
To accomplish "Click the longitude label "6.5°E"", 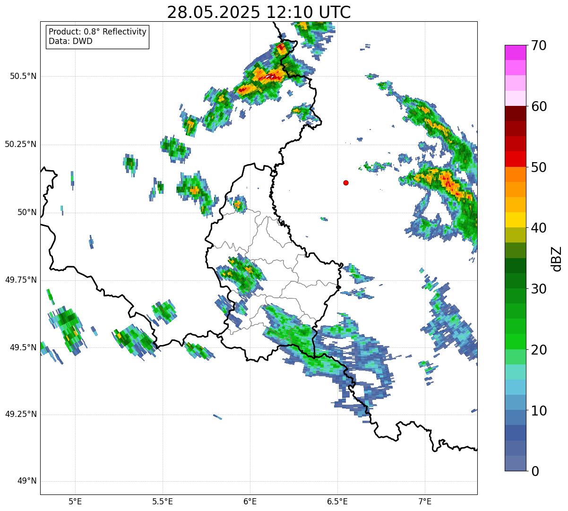I will [x=337, y=501].
